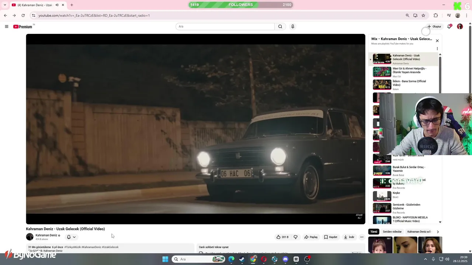Open Discord from taskbar
This screenshot has height=265, width=472.
point(285,259)
